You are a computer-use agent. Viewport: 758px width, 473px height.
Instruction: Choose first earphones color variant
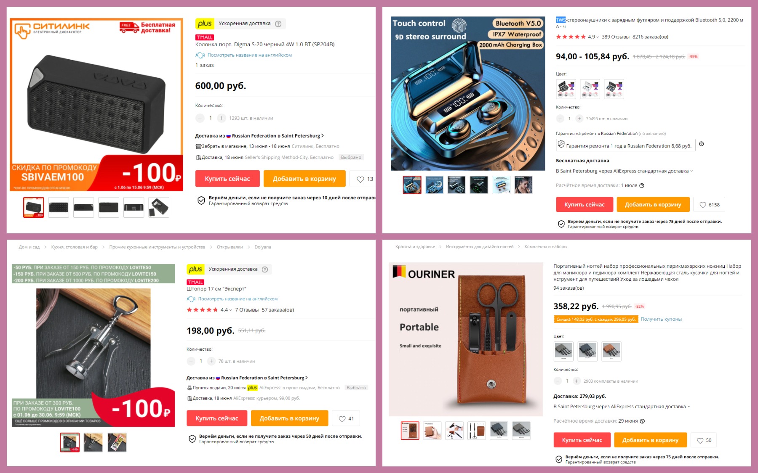pos(566,89)
